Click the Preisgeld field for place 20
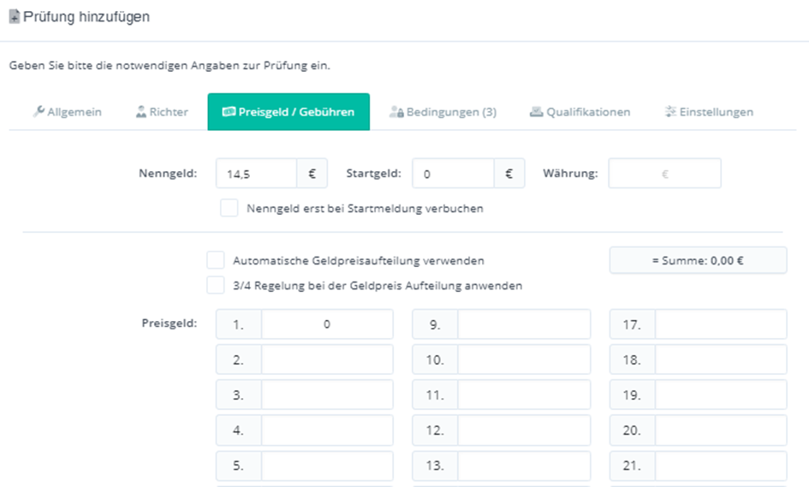The width and height of the screenshot is (809, 487). 721,431
